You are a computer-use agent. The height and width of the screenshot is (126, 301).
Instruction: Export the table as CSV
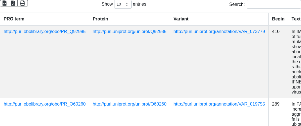[x=5, y=3]
